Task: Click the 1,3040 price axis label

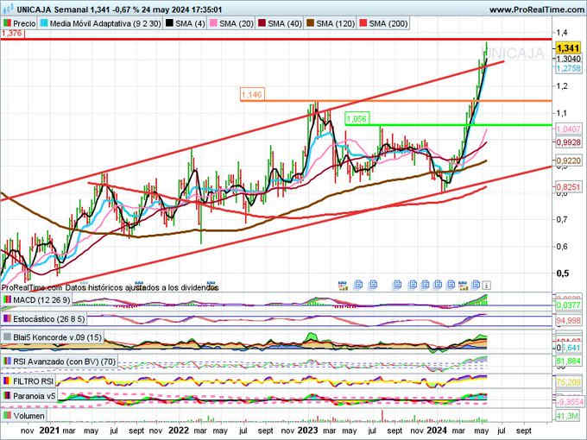Action: [x=568, y=59]
